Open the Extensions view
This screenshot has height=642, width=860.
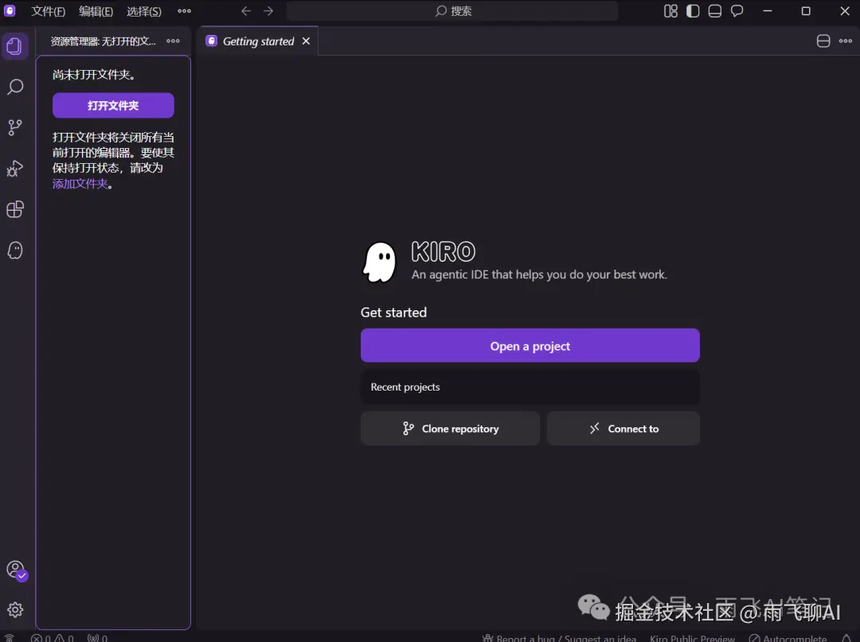click(15, 209)
